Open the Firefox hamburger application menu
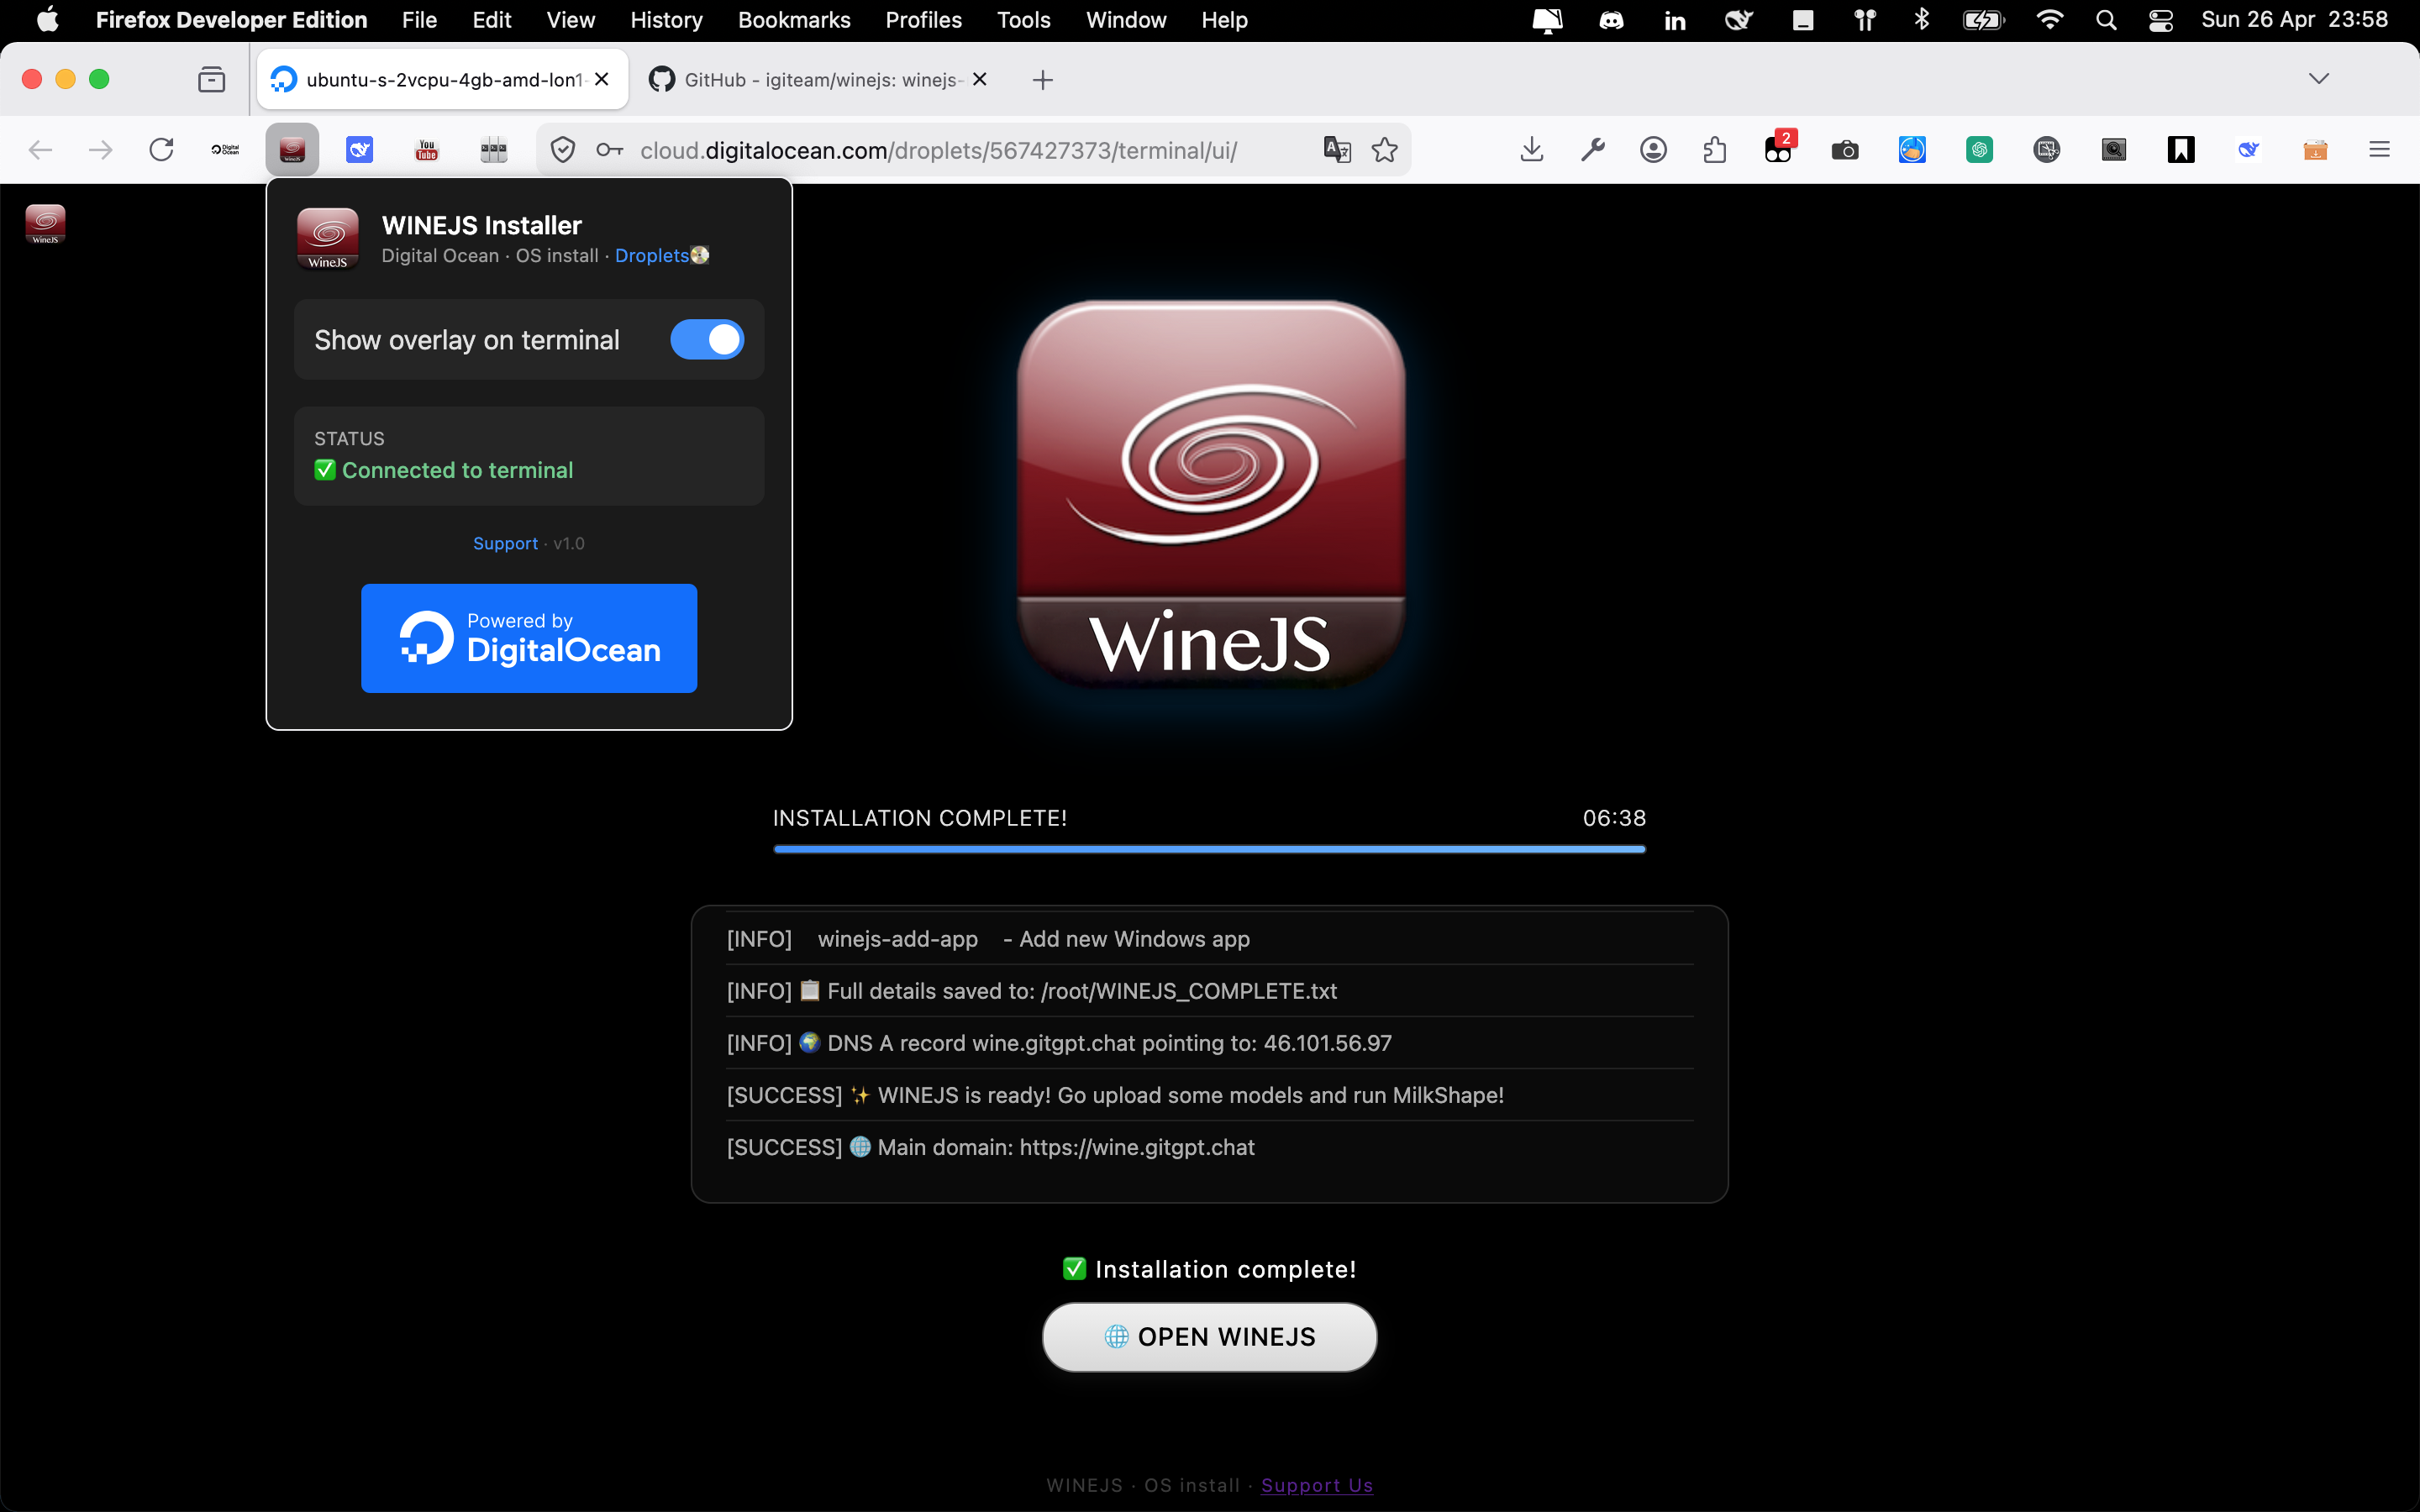The width and height of the screenshot is (2420, 1512). click(2380, 150)
